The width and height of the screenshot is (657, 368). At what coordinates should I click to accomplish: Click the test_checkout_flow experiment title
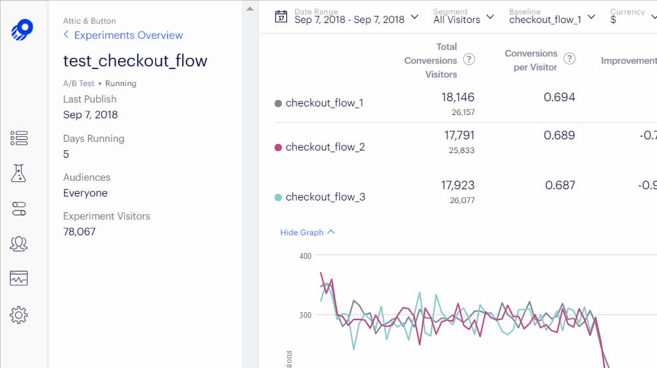tap(135, 60)
